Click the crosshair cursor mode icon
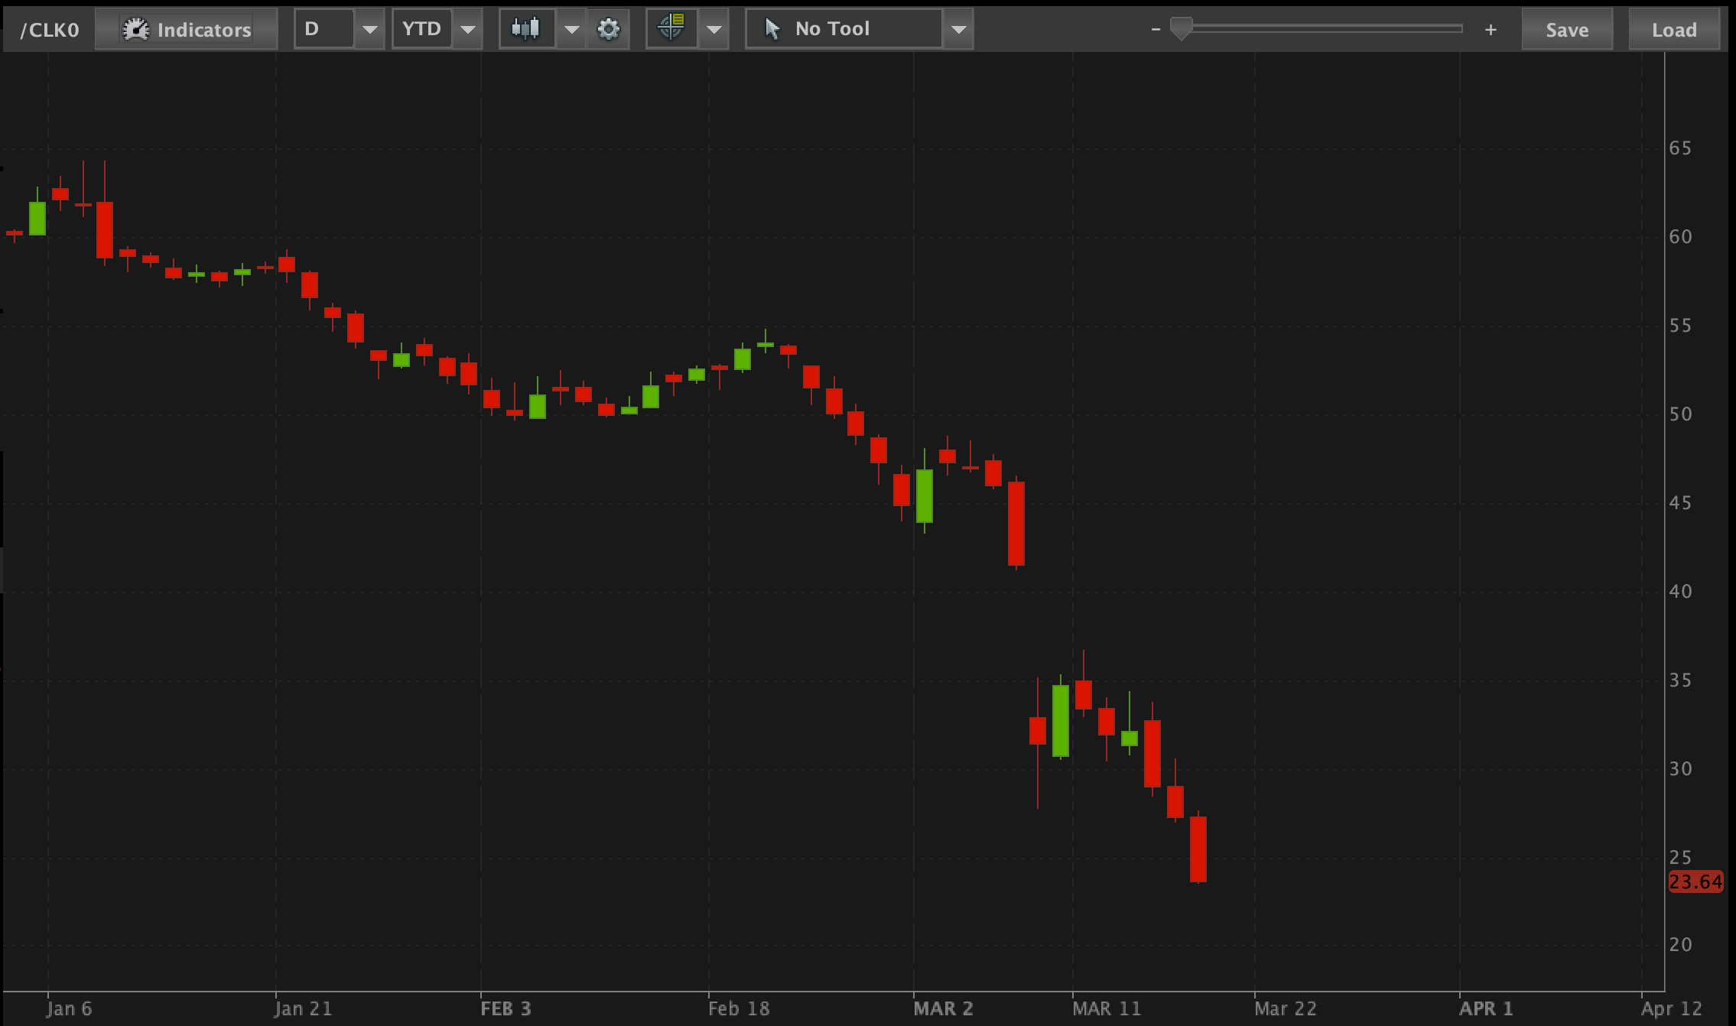 click(x=671, y=29)
